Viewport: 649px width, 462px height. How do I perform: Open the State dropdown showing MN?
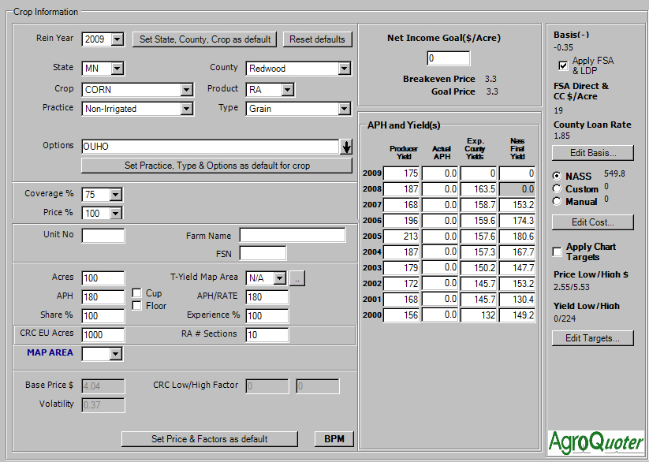(117, 69)
